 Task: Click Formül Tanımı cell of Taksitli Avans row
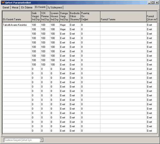[123, 25]
